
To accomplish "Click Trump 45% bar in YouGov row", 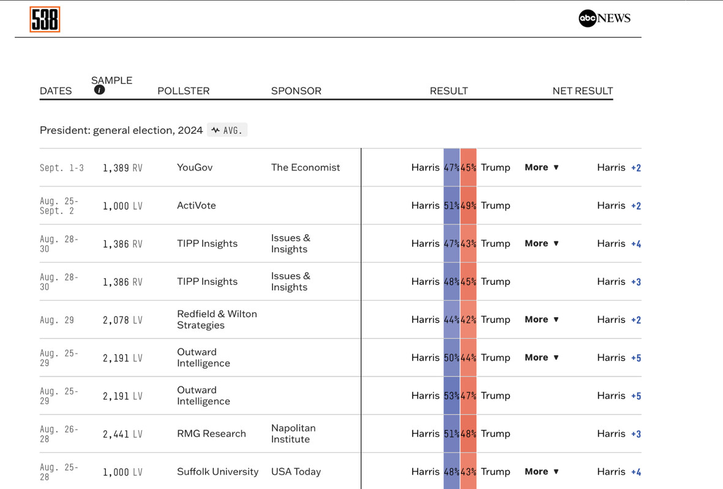I will 468,167.
